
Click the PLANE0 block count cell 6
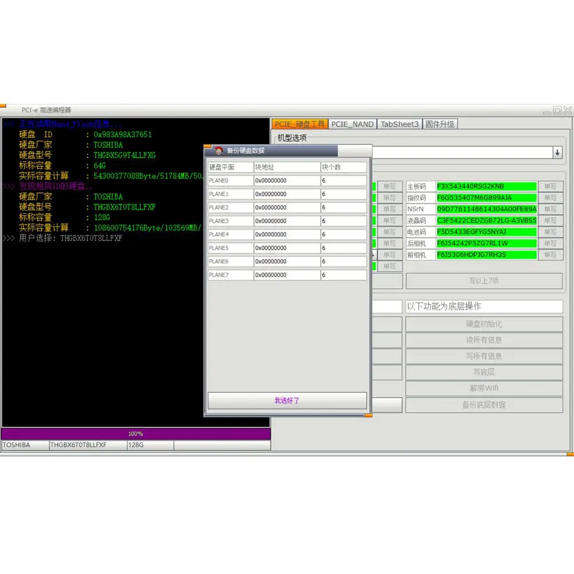(343, 180)
